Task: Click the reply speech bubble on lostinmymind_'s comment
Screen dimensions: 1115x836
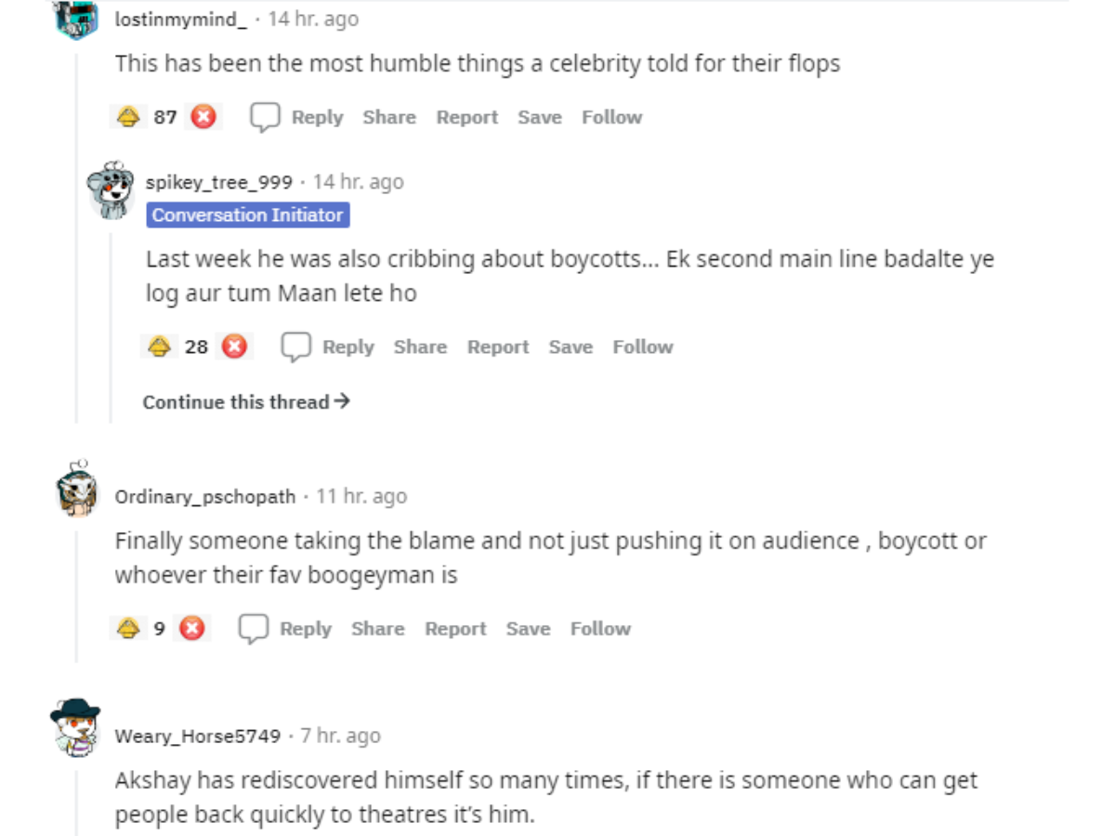Action: [265, 117]
